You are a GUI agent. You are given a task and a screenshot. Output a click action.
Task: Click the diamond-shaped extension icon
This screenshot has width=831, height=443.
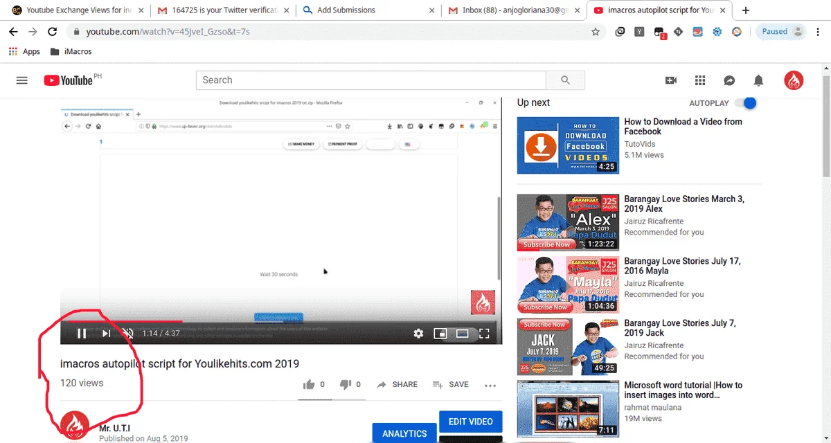[x=679, y=31]
